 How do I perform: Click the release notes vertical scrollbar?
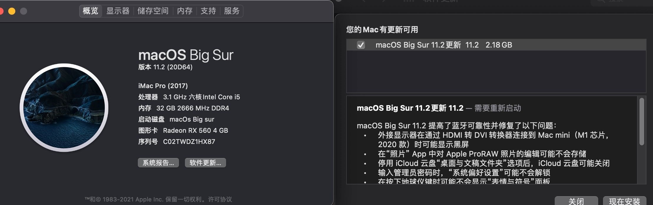[x=642, y=122]
